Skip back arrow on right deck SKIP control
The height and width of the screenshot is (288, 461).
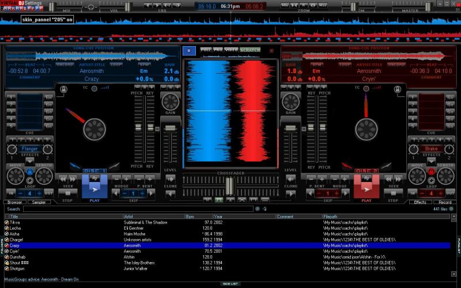[x=310, y=193]
